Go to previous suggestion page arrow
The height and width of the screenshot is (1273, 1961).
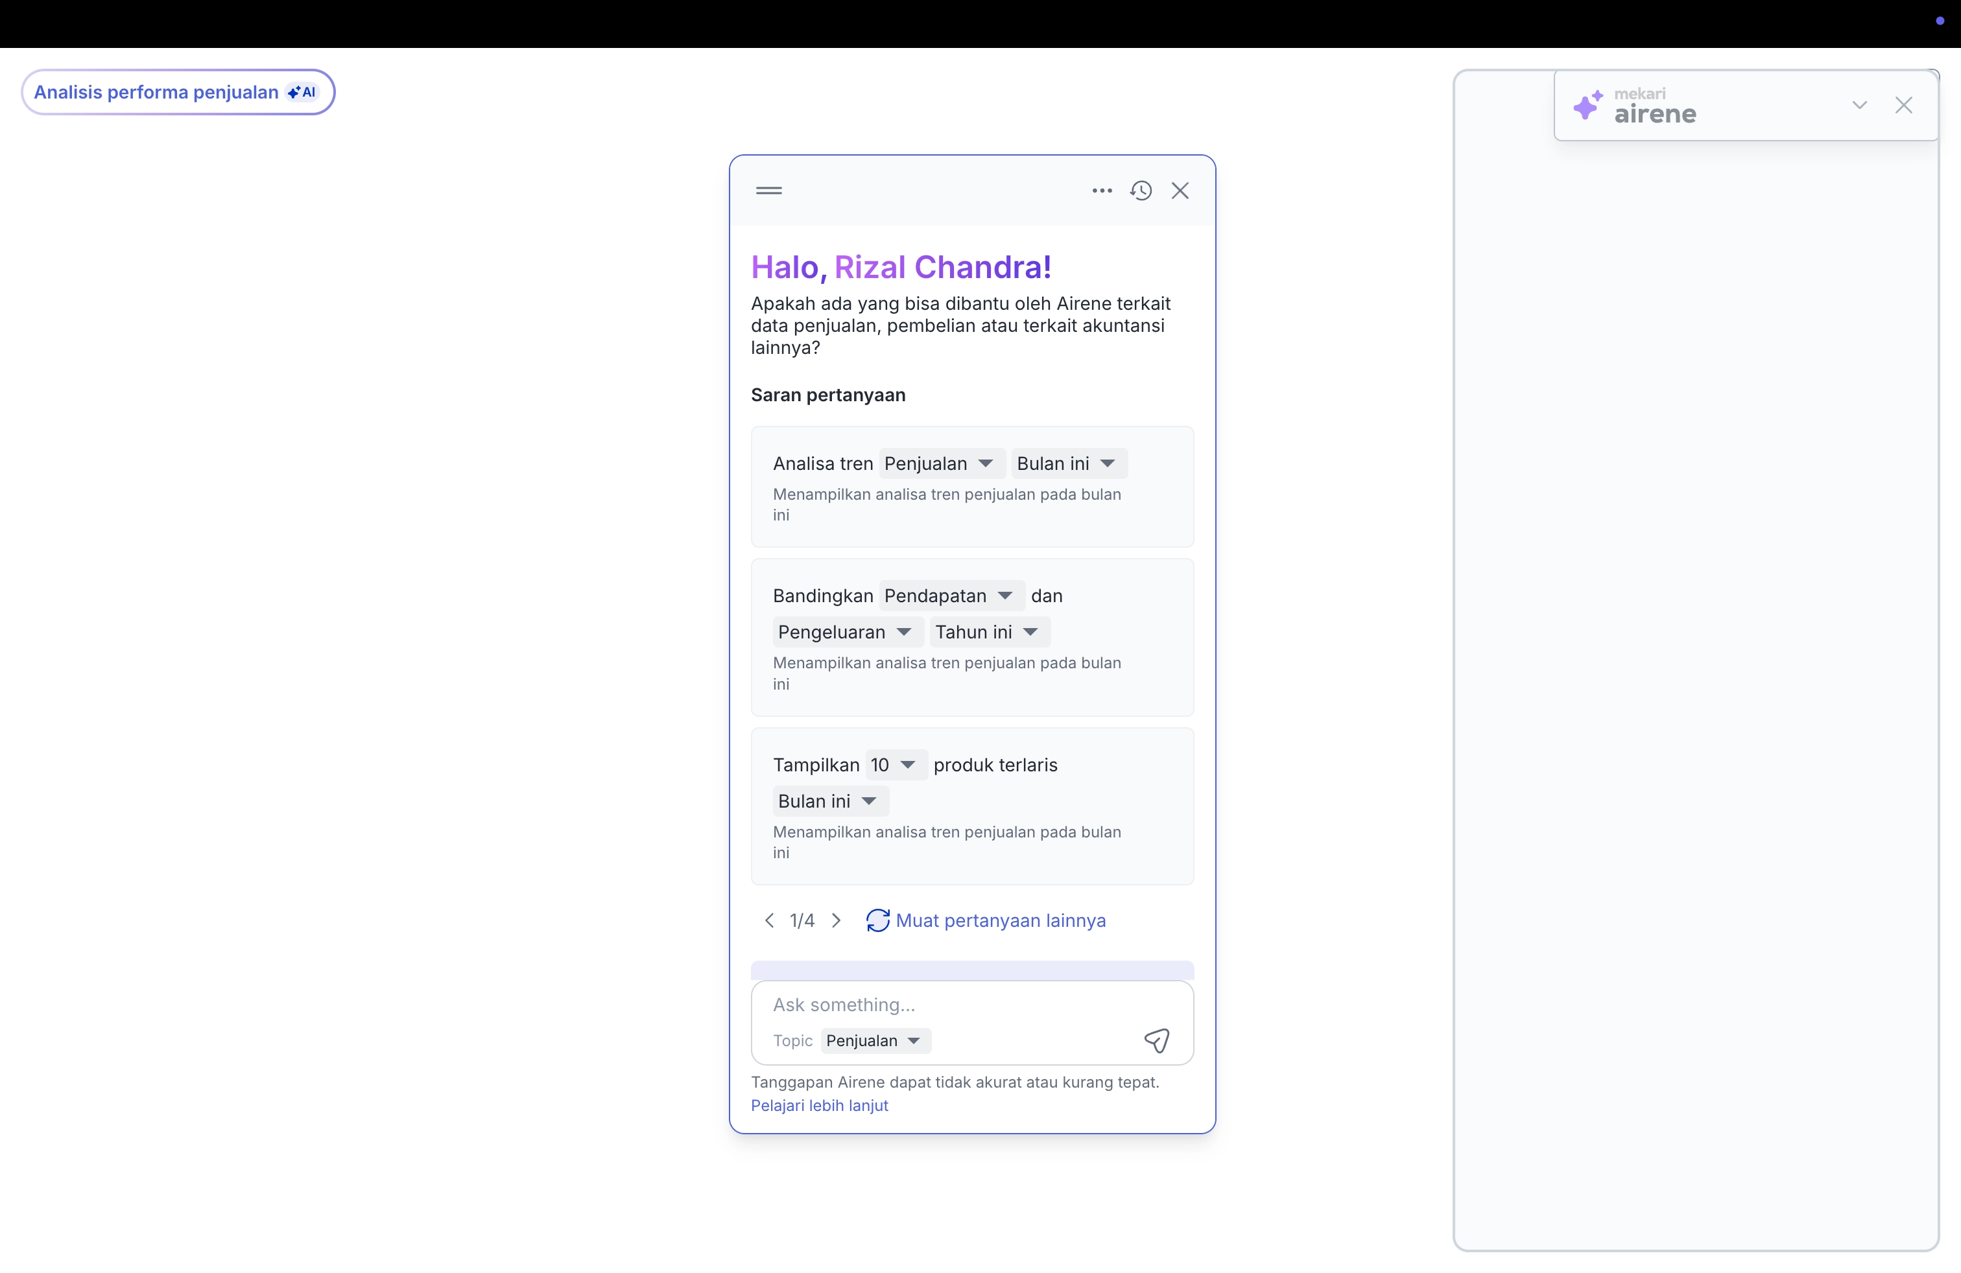pos(768,920)
